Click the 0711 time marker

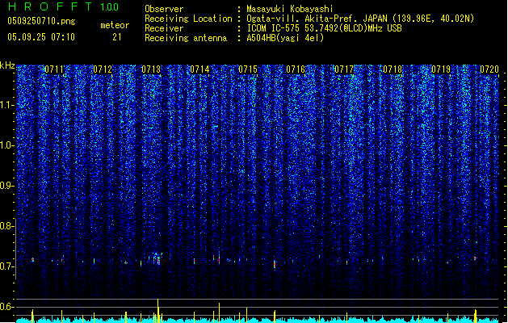tap(54, 69)
